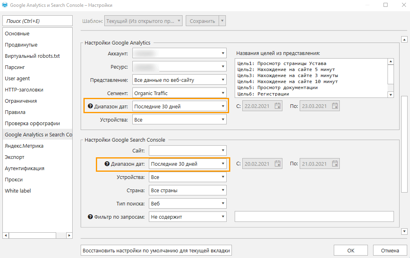
Task: Expand Представление dropdown with Все данные по веб-сайту
Action: (x=179, y=80)
